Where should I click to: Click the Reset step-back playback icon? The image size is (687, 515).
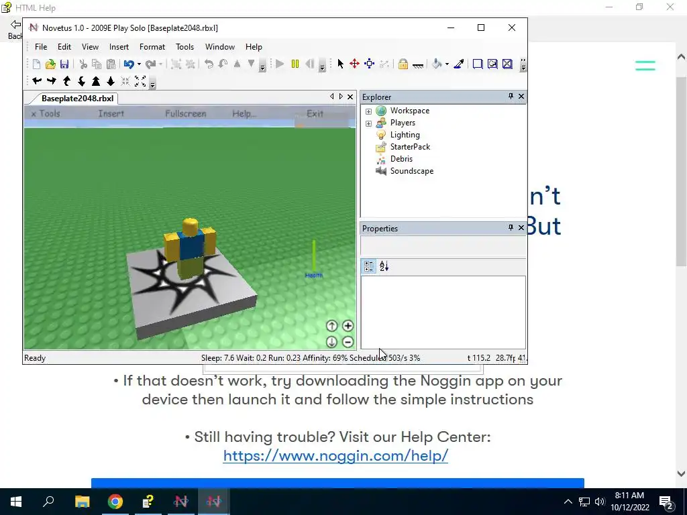coord(309,64)
